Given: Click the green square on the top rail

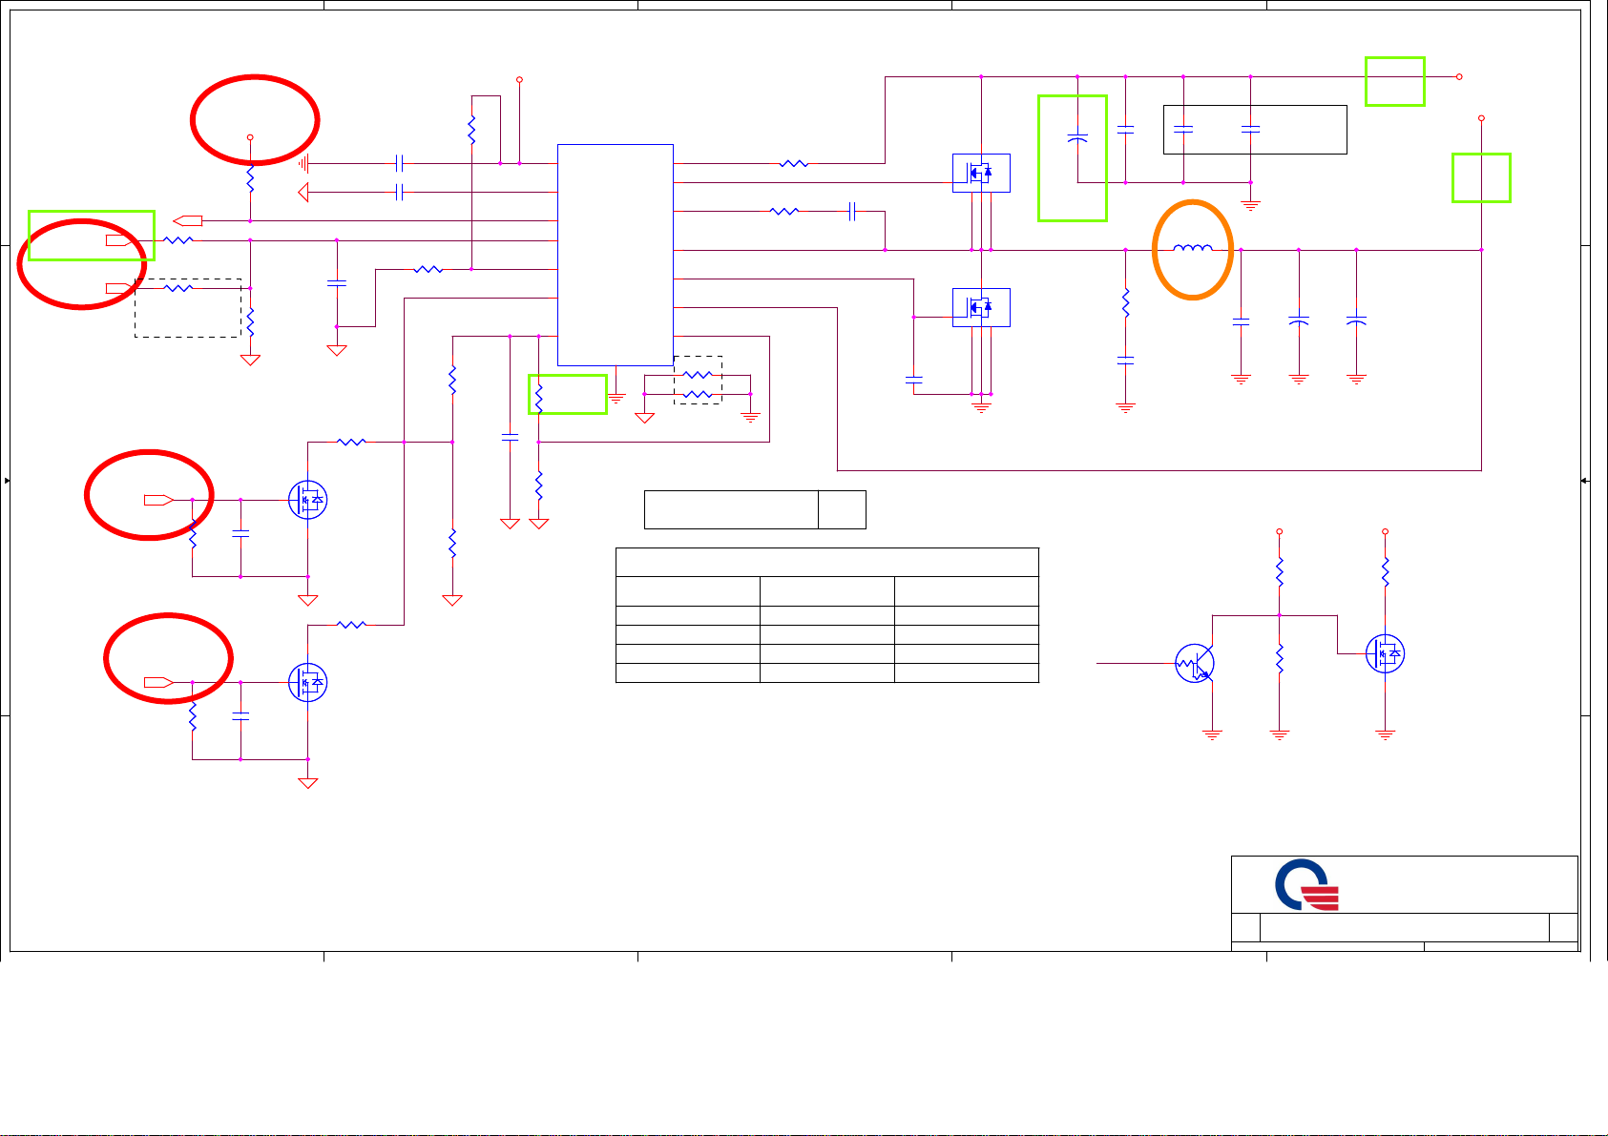Looking at the screenshot, I should pos(1394,81).
